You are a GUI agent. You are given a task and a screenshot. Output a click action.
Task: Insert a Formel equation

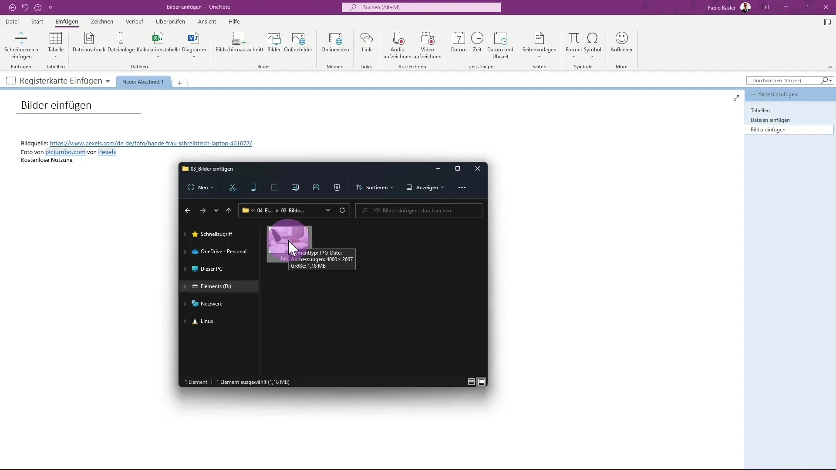(573, 45)
